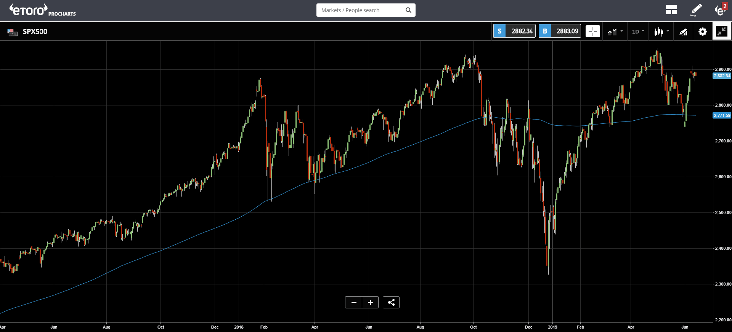Click the eToro ProCharts logo
Viewport: 732px width, 332px height.
pyautogui.click(x=42, y=10)
